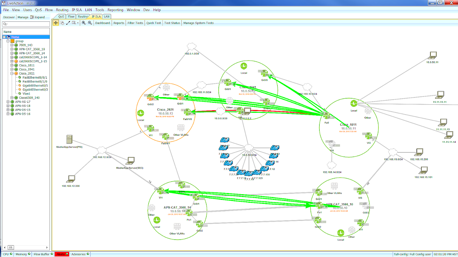Click the search input field
458x257 pixels.
26,24
